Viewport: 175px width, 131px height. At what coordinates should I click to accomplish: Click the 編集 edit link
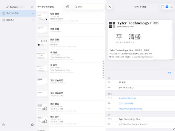pos(170,72)
